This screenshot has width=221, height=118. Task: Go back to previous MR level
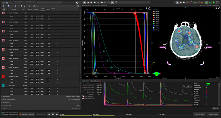tap(49, 114)
